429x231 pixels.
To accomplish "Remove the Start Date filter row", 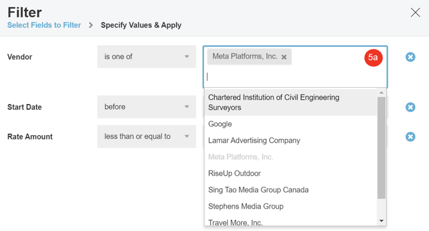I will (x=410, y=107).
